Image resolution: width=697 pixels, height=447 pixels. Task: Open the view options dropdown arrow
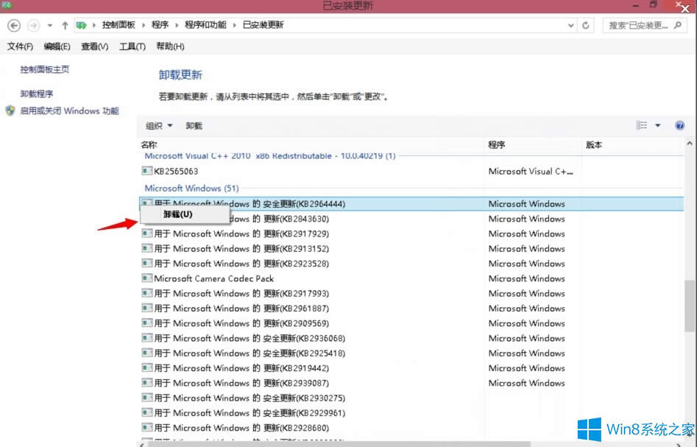click(x=658, y=125)
